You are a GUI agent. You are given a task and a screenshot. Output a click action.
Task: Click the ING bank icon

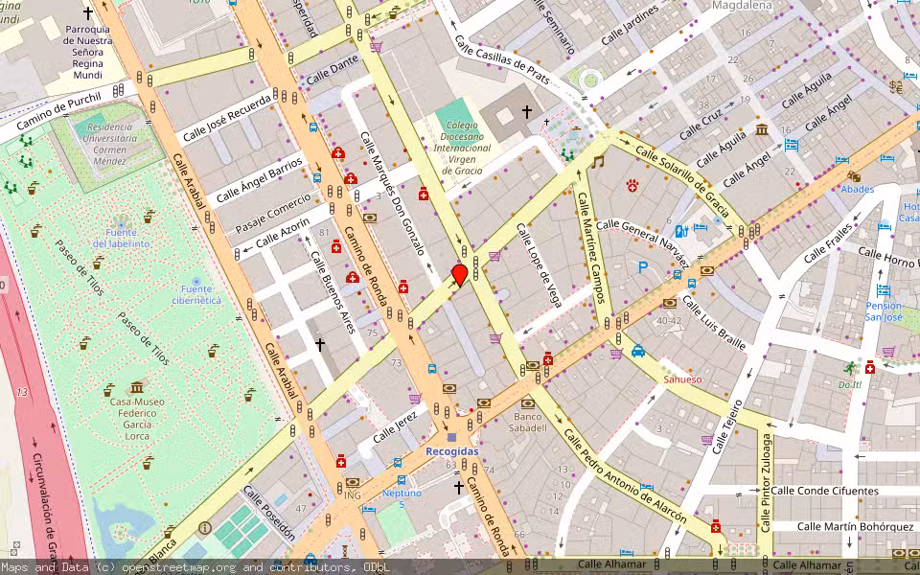point(352,483)
